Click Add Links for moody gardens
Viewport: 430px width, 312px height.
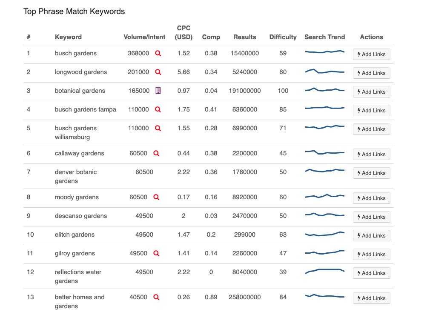click(x=372, y=198)
